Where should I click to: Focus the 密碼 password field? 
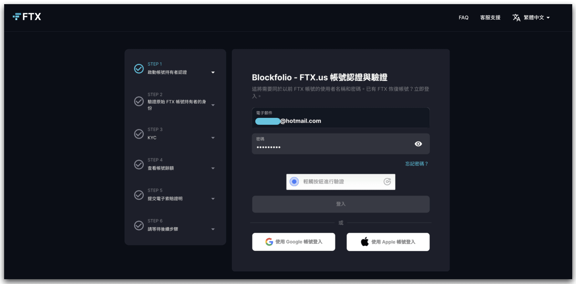(x=341, y=144)
